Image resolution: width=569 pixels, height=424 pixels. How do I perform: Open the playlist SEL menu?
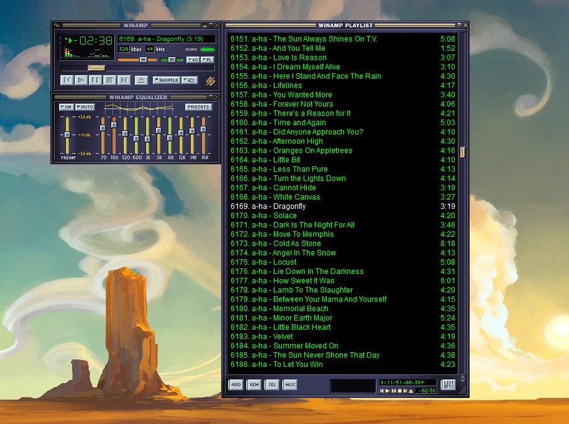click(272, 384)
